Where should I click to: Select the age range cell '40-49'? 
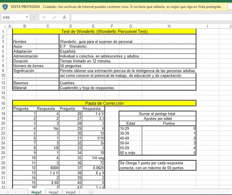tap(130, 138)
